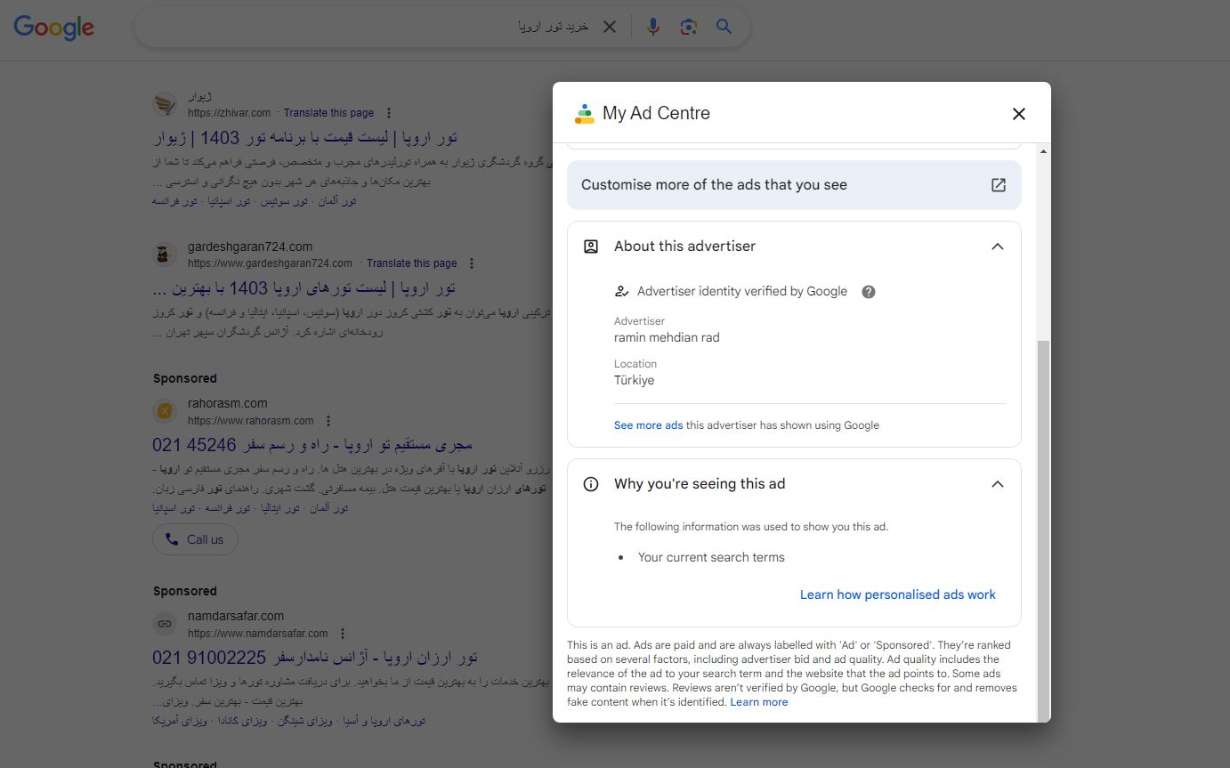Click the dialog's vertical scrollbar thumb
1230x768 pixels.
pos(1044,530)
